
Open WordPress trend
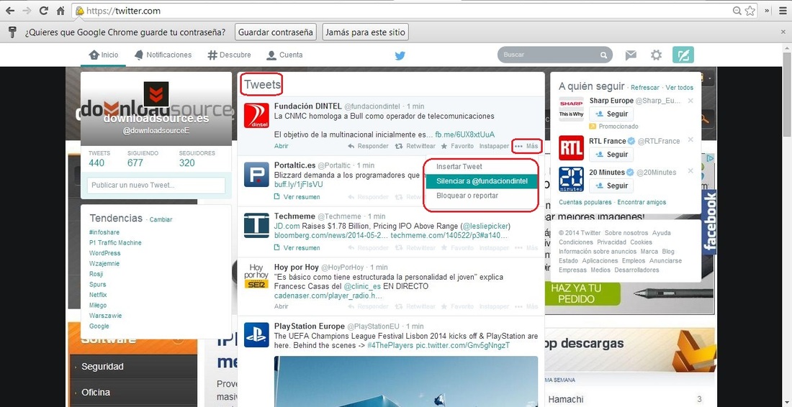click(x=105, y=253)
